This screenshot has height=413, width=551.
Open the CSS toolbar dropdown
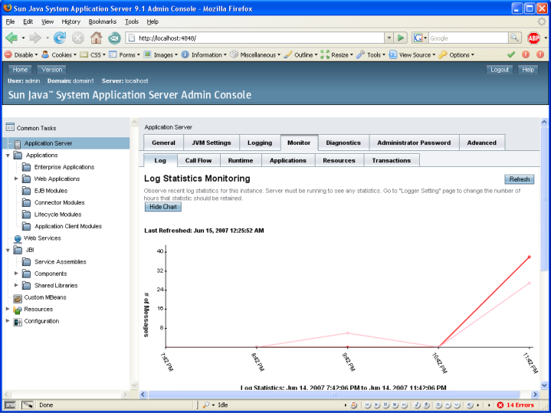93,55
